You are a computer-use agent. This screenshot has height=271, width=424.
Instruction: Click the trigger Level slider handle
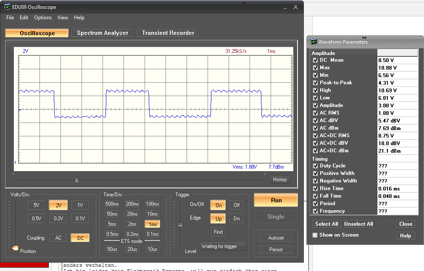coord(180,225)
